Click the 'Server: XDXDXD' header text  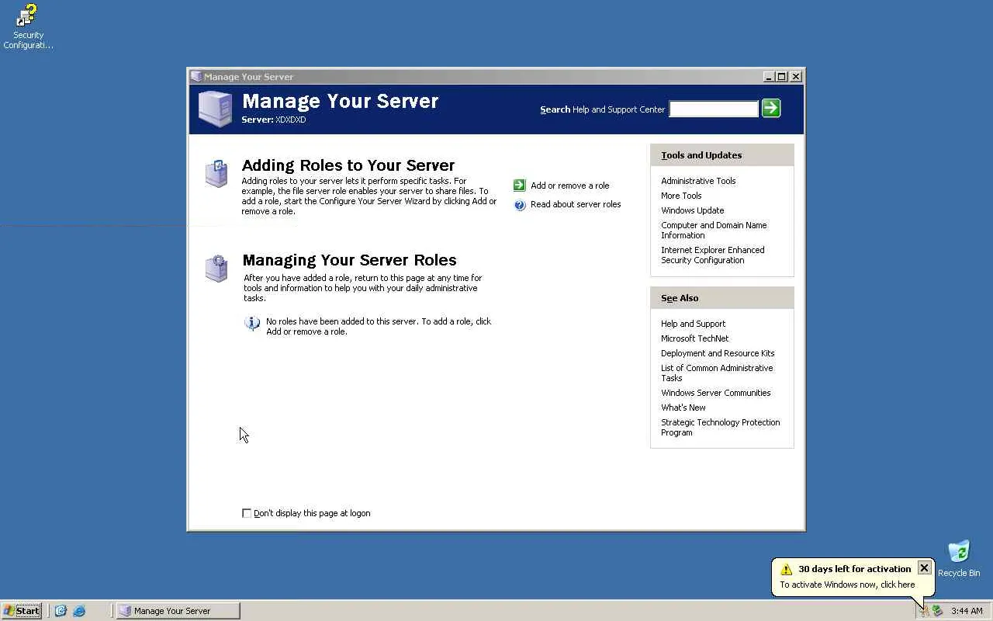tap(273, 120)
